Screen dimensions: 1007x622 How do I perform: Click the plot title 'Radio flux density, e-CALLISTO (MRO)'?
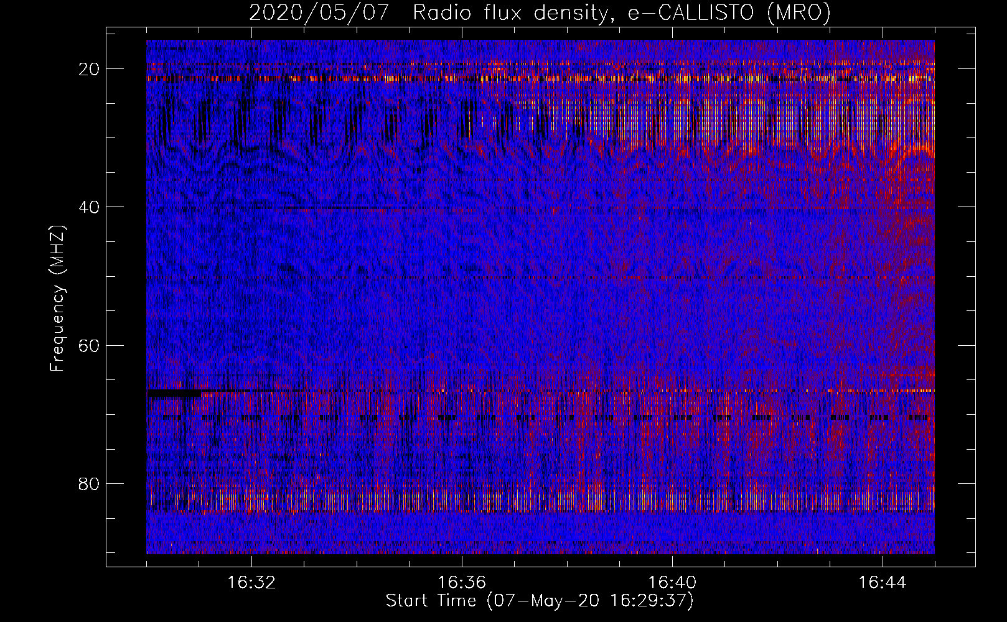pos(622,13)
